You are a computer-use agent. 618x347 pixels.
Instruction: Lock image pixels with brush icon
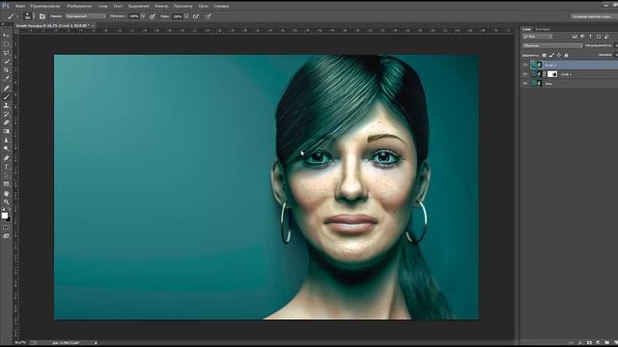coord(551,56)
